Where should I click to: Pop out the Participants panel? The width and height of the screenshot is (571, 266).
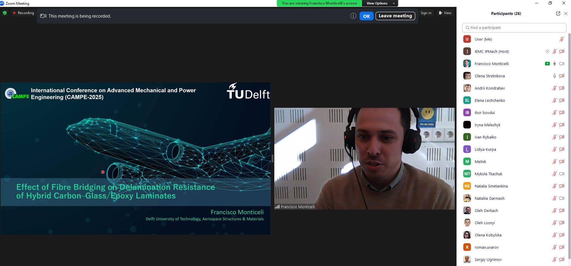coord(558,13)
